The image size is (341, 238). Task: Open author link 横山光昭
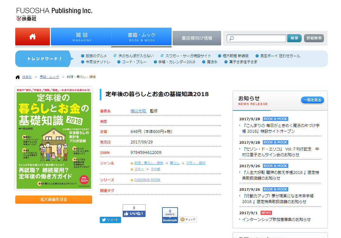pos(139,111)
